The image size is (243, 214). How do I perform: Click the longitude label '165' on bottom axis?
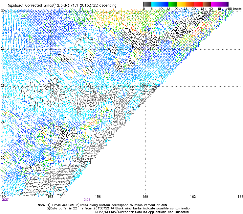tap(240, 197)
